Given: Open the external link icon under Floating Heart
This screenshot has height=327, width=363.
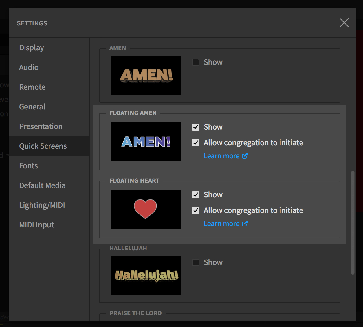Looking at the screenshot, I should (245, 223).
